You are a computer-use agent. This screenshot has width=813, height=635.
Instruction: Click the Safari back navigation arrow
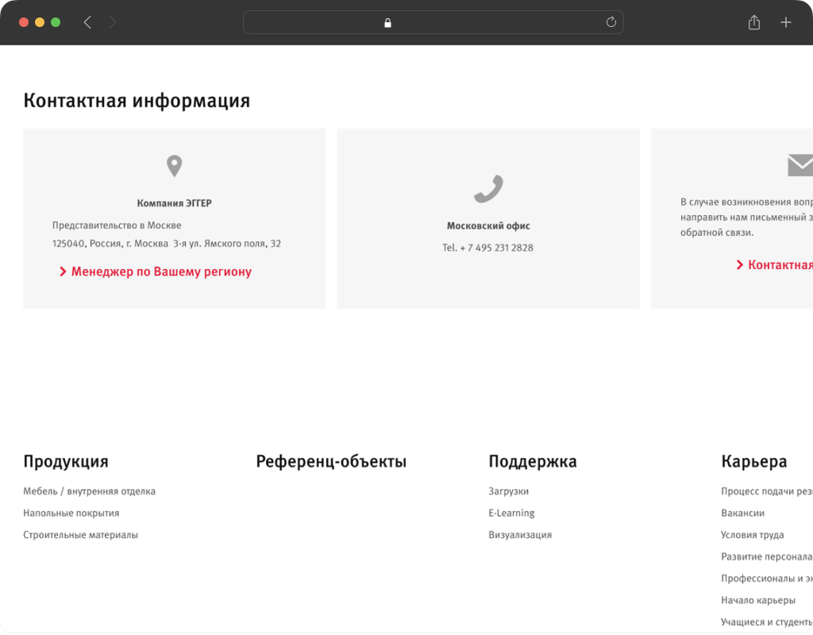pos(87,22)
